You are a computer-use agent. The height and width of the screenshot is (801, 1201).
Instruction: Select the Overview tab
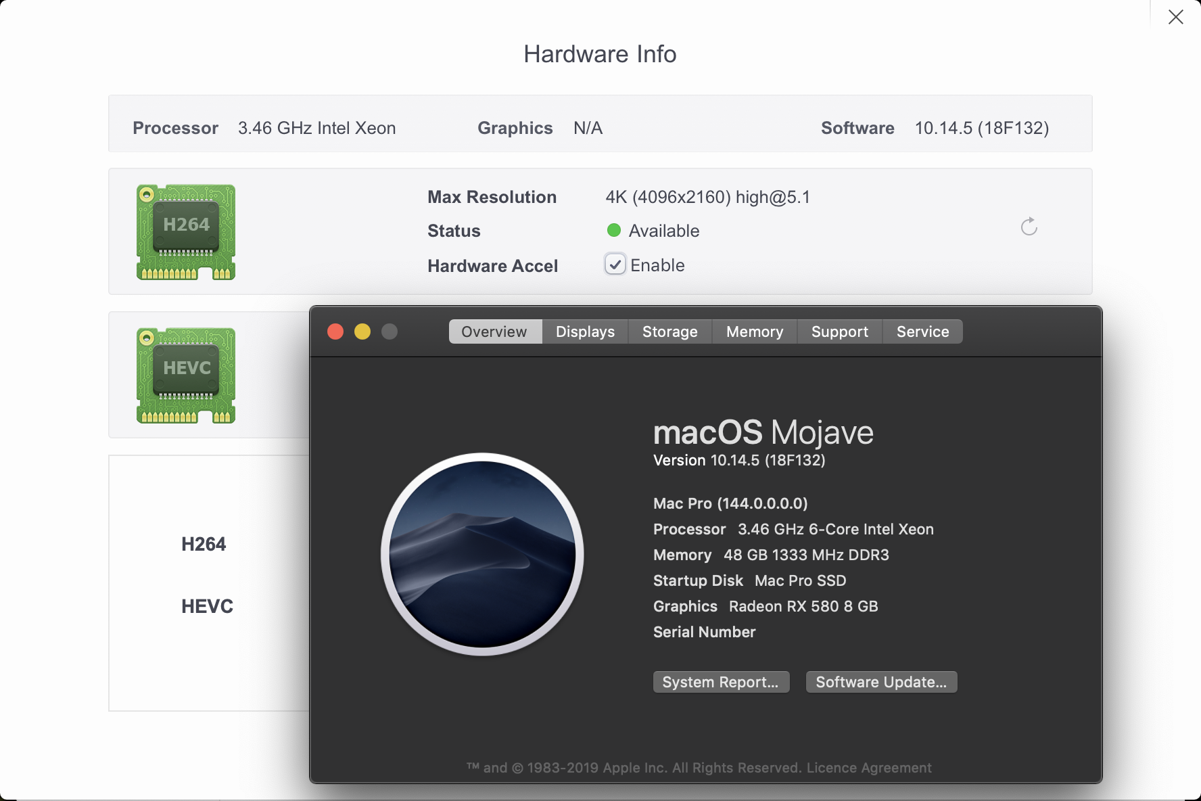tap(494, 331)
